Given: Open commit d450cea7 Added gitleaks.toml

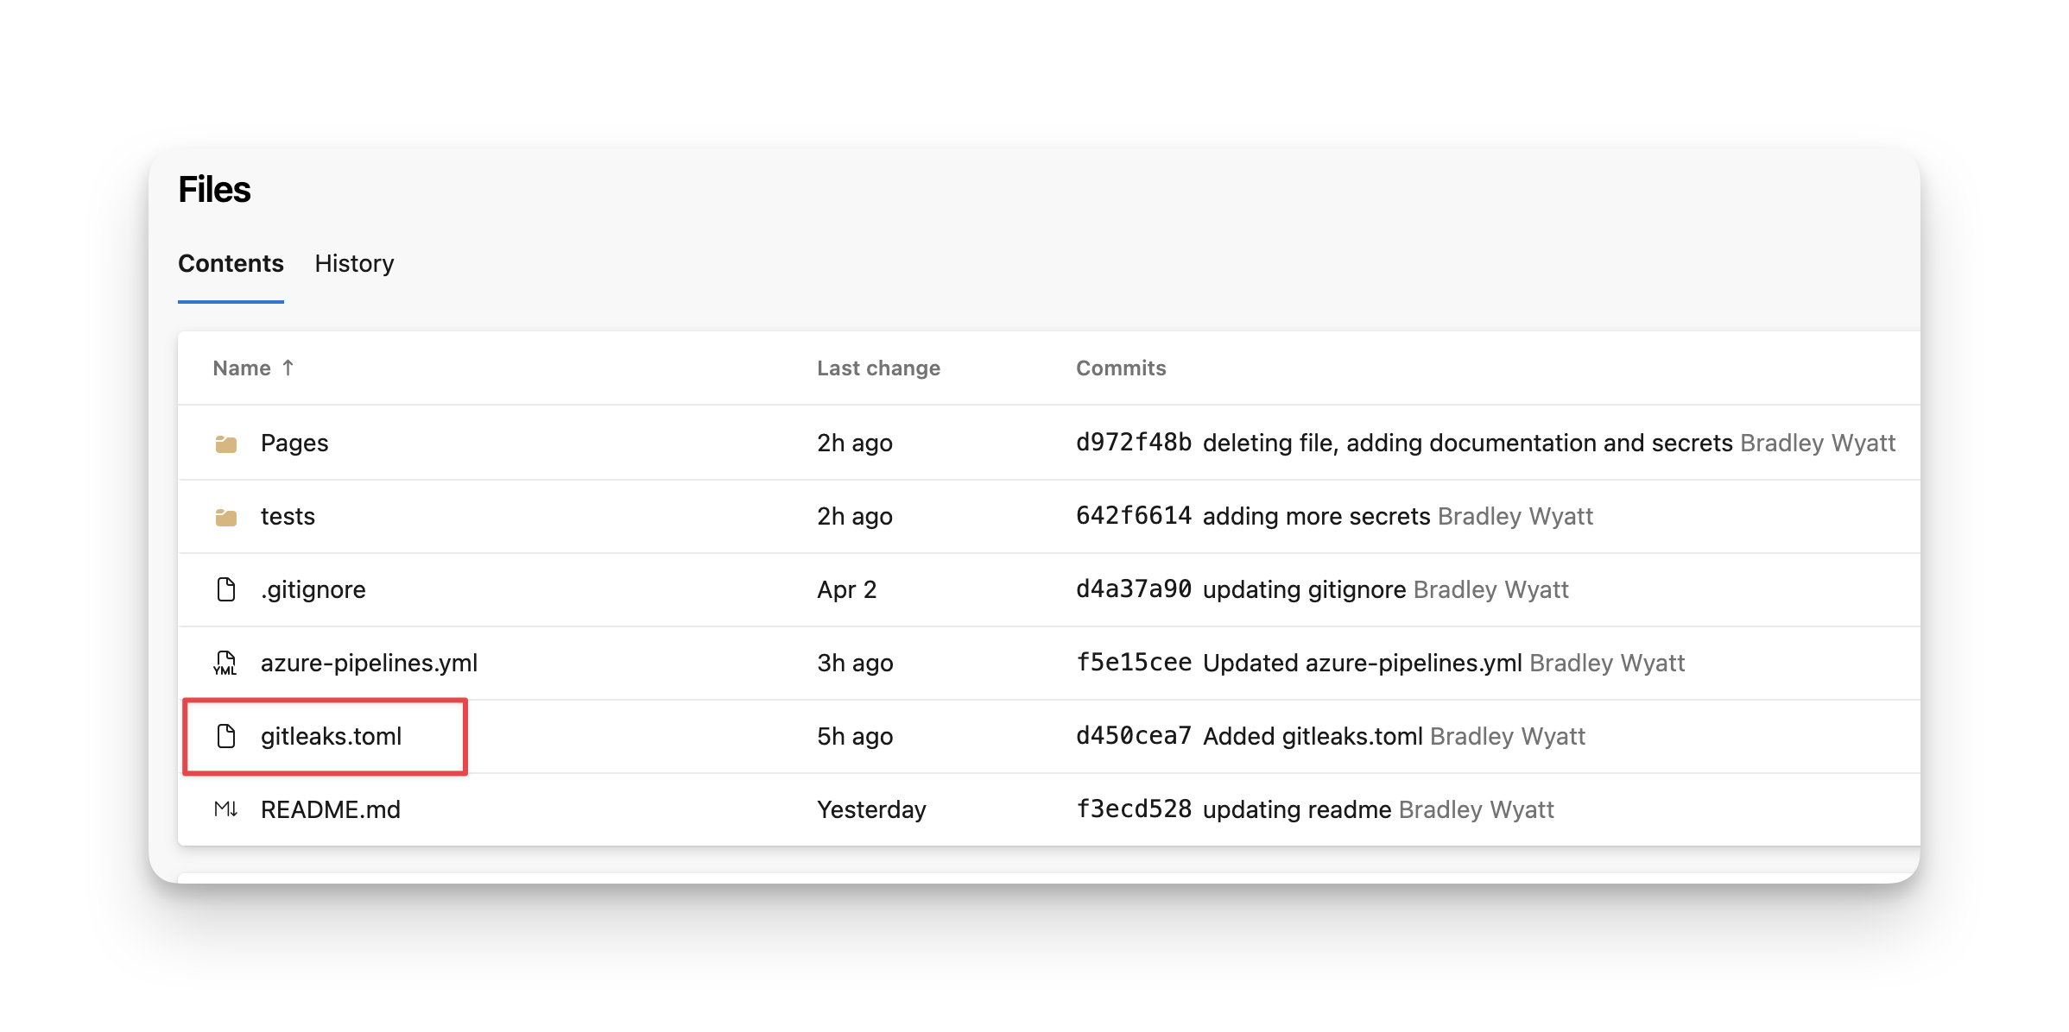Looking at the screenshot, I should 1250,736.
